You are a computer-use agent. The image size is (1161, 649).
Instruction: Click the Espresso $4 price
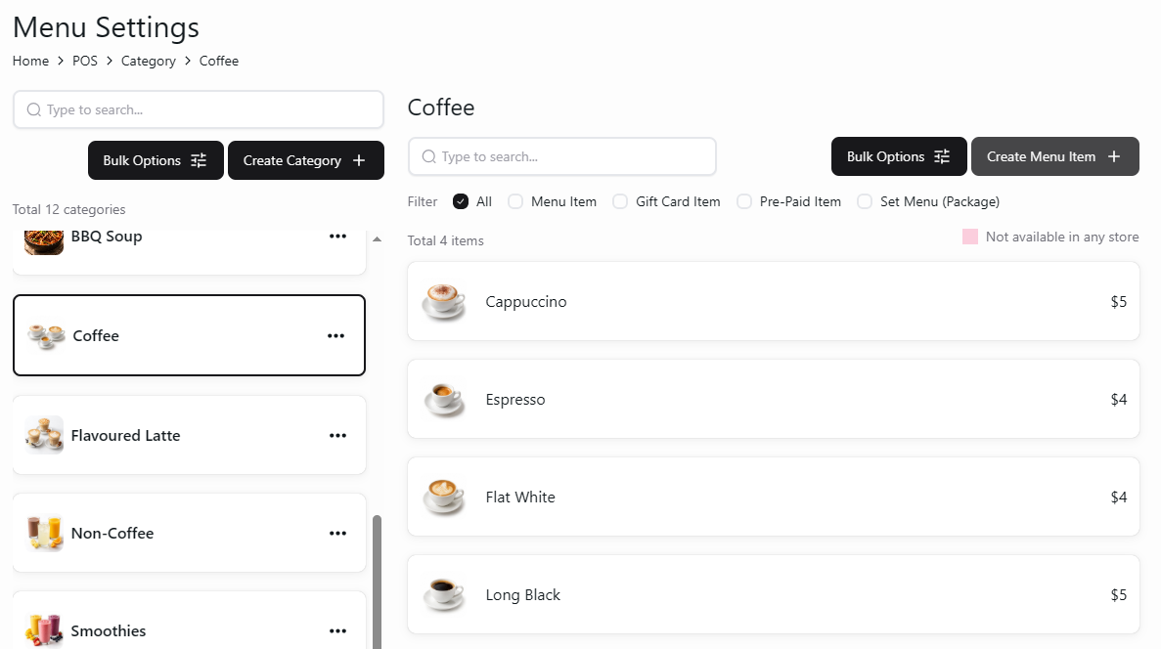(x=1119, y=399)
